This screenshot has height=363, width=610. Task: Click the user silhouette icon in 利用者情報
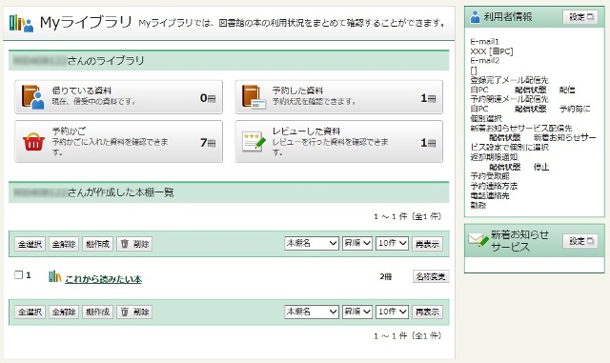[475, 17]
